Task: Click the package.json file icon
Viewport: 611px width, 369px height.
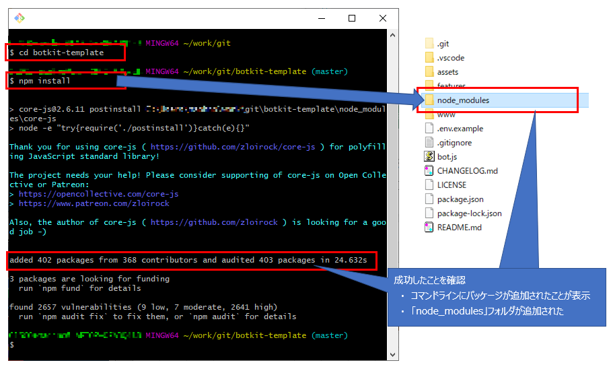Action: [x=429, y=199]
